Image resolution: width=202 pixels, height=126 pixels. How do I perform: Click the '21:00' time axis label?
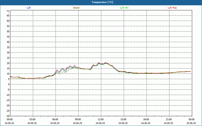169,119
